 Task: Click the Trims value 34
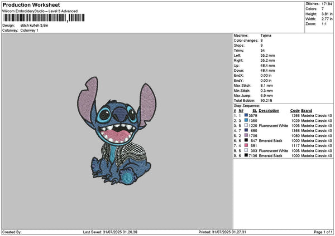point(262,51)
